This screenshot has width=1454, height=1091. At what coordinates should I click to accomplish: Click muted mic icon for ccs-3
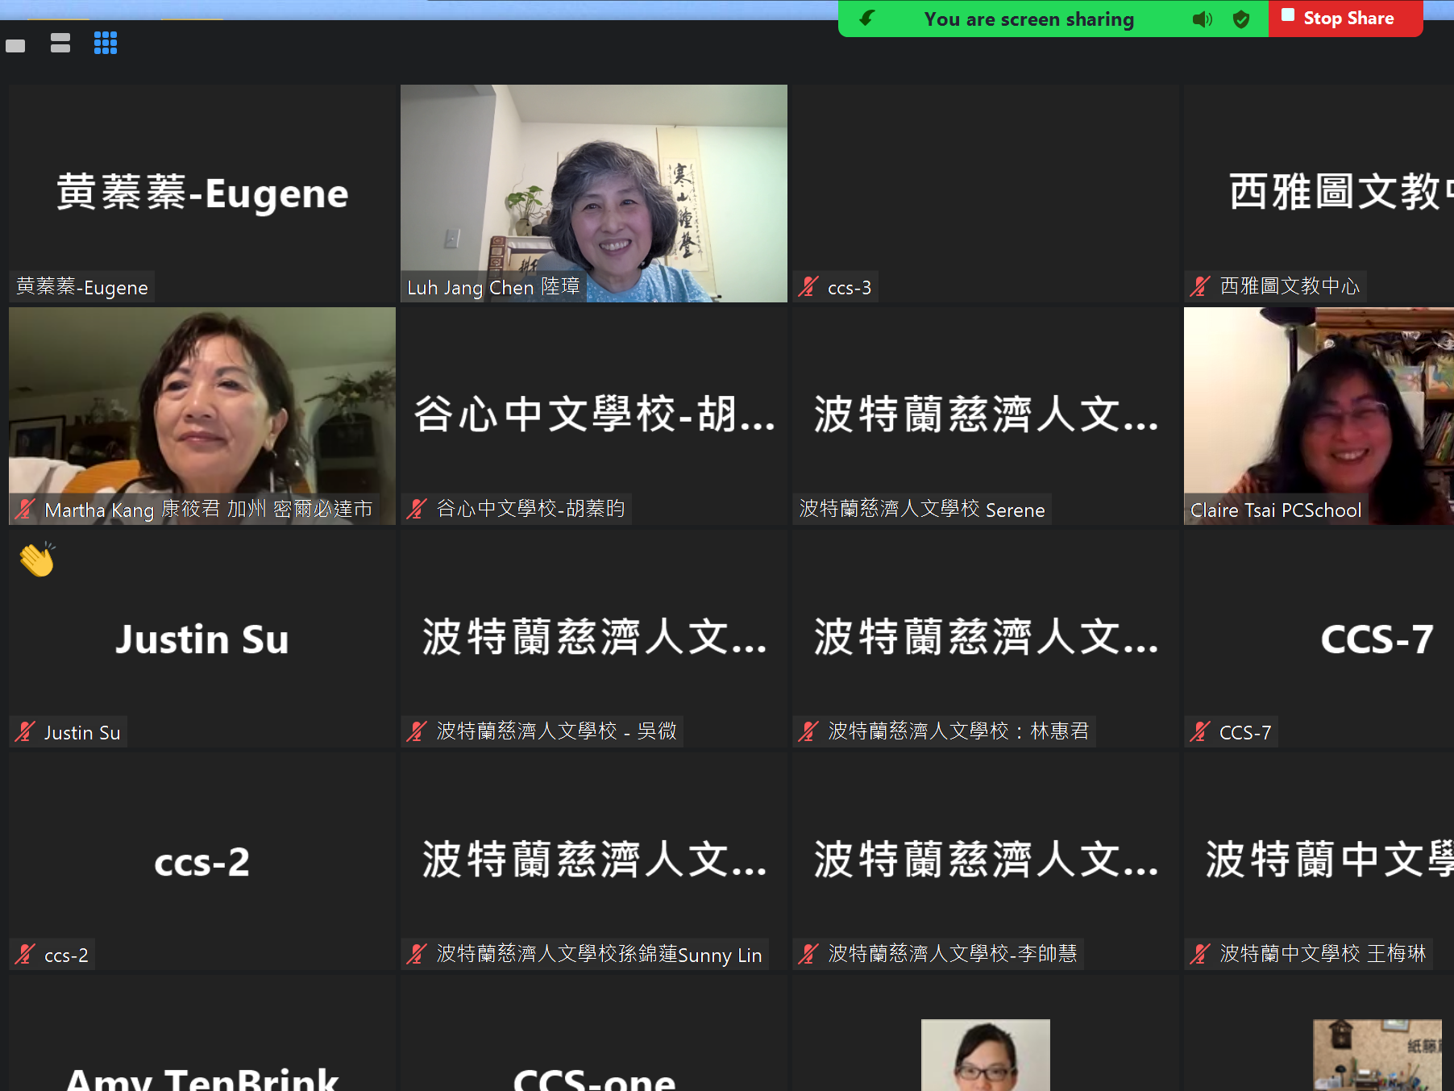coord(808,287)
